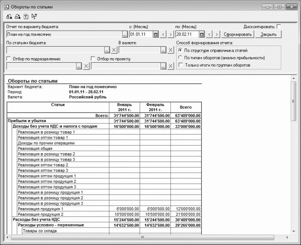Enable Отбор по подразделению checkbox
This screenshot has height=245, width=301.
pos(8,58)
